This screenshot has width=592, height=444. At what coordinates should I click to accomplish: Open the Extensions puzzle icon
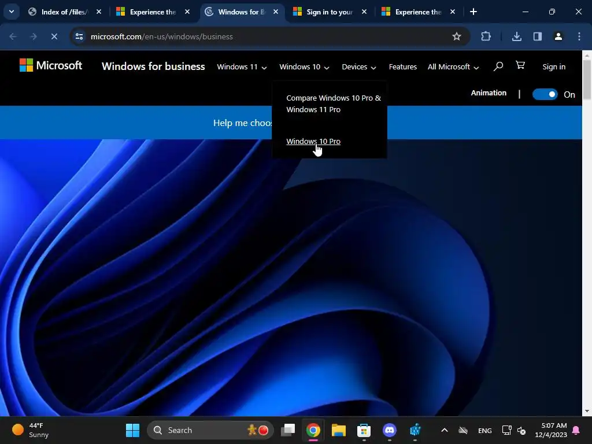click(x=486, y=36)
